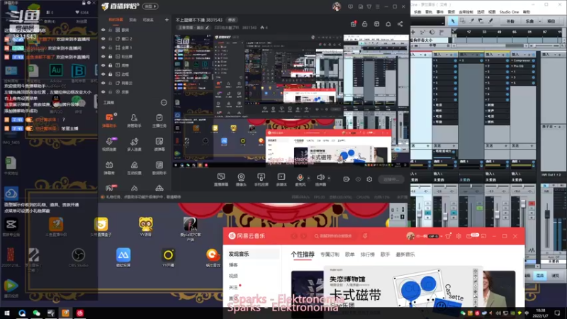
Task: Click WeChat icon in Windows taskbar
Action: click(36, 313)
